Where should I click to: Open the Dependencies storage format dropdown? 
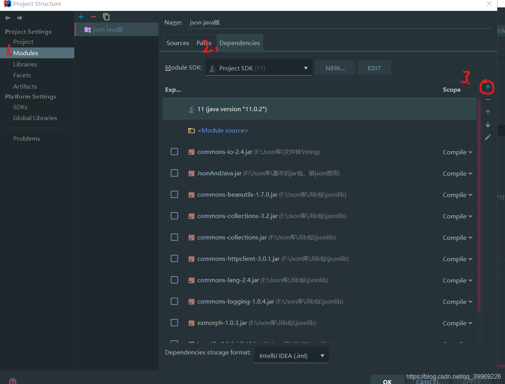(x=291, y=356)
